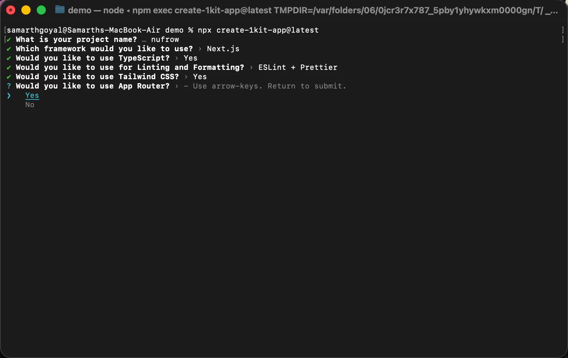Viewport: 568px width, 358px height.
Task: Click the cyan question mark prompt icon
Action: 9,86
